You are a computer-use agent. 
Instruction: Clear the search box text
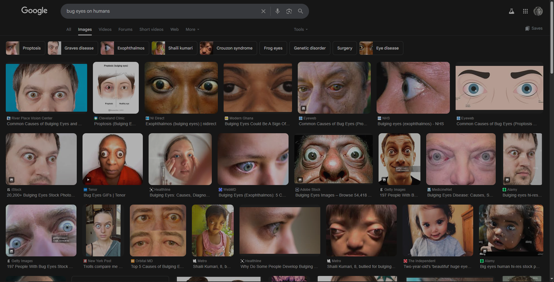pos(263,11)
